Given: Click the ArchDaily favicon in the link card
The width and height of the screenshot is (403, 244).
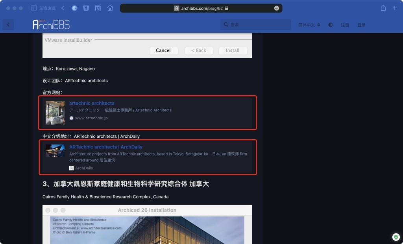Looking at the screenshot, I should [72, 168].
